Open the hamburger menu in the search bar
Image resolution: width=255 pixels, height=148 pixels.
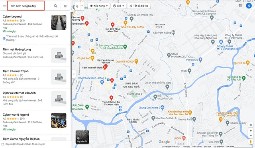(x=5, y=6)
